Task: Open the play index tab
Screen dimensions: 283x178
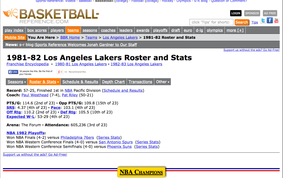Action: (14, 30)
